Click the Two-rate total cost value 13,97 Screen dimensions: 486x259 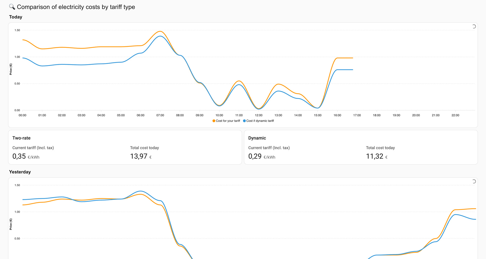point(139,156)
